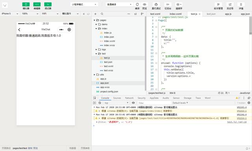This screenshot has height=151, width=252.
Task: Expand the utils folder
Action: pos(94,75)
